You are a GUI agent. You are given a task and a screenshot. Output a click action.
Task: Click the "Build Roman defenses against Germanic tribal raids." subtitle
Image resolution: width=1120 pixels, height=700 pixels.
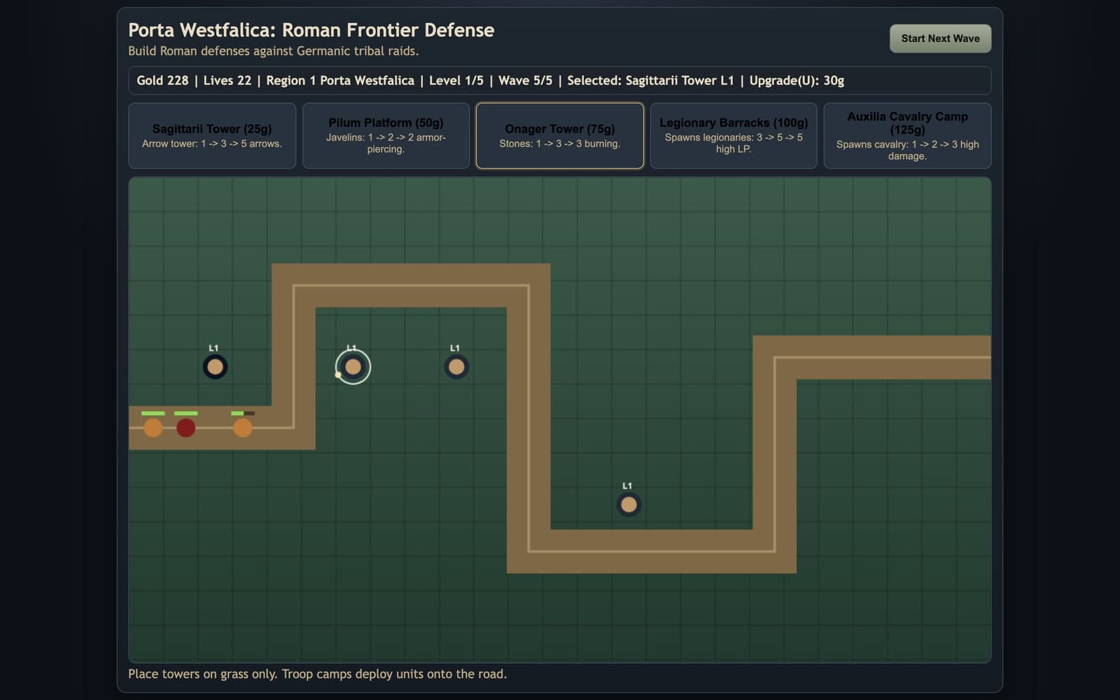point(273,51)
